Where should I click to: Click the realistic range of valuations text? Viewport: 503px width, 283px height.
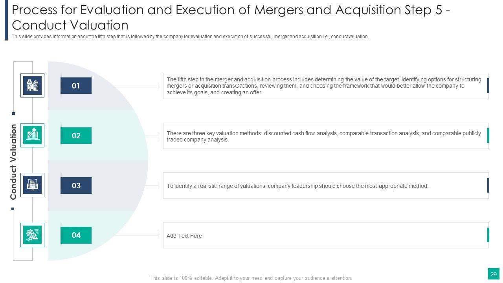click(297, 186)
